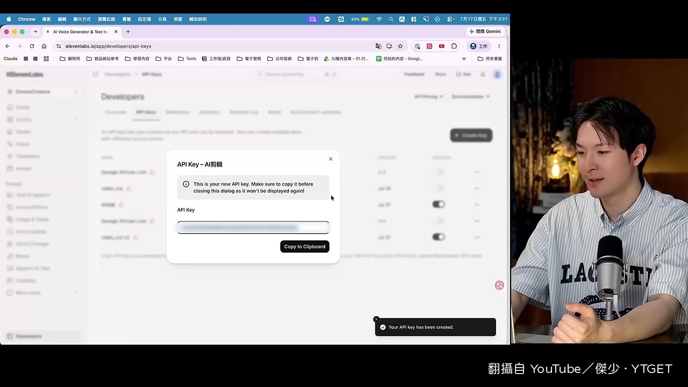
Task: Open the Tools bookmark folder
Action: coord(187,59)
